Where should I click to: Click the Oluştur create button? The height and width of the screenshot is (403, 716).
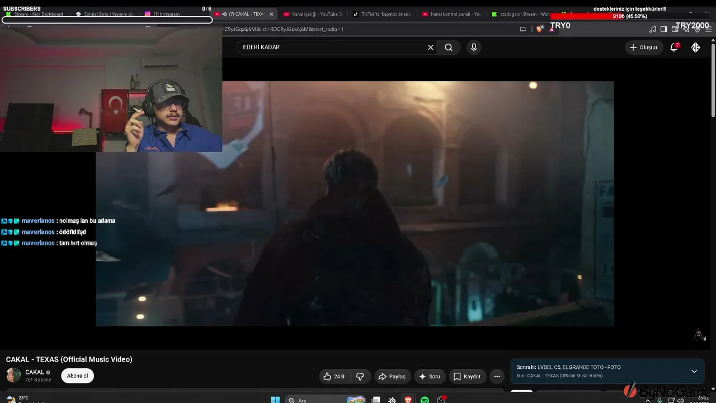click(644, 48)
